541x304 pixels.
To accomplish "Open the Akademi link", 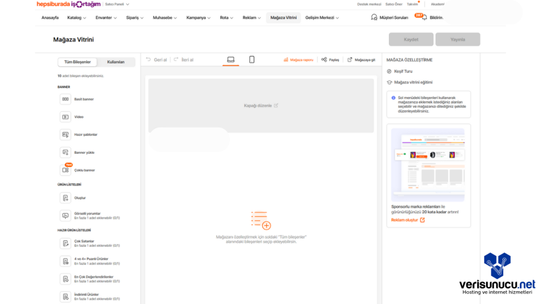I will pos(437,4).
